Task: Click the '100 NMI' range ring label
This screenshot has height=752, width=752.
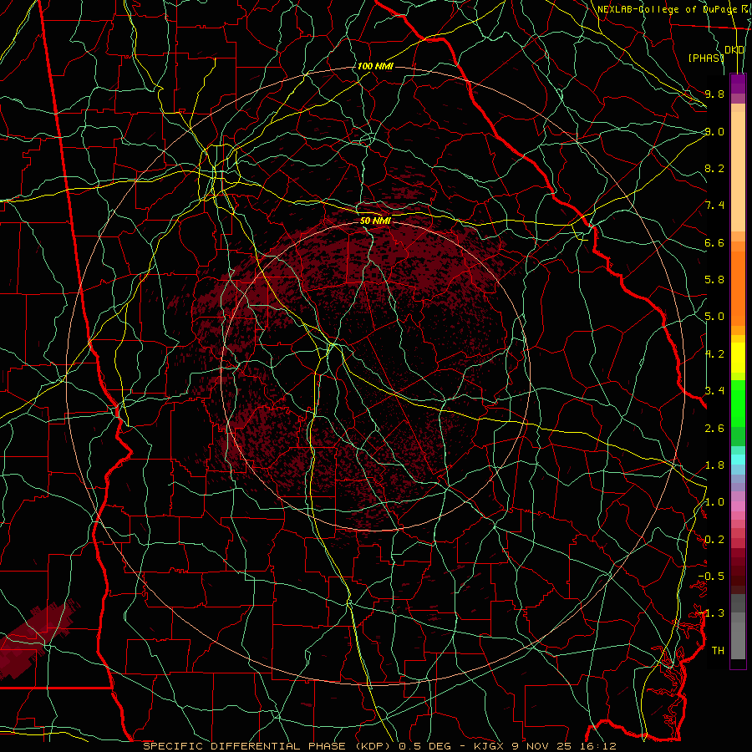Action: tap(375, 66)
